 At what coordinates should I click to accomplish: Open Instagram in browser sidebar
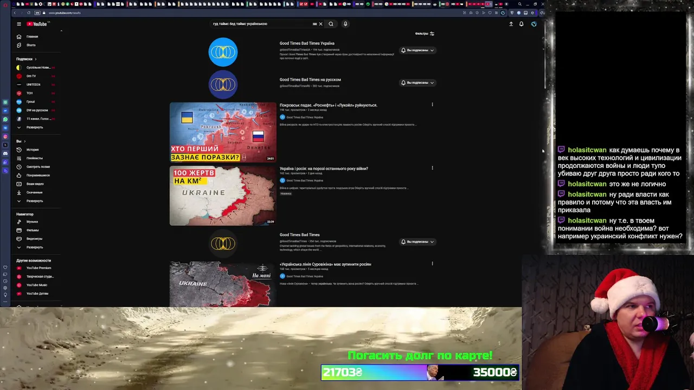tap(5, 136)
